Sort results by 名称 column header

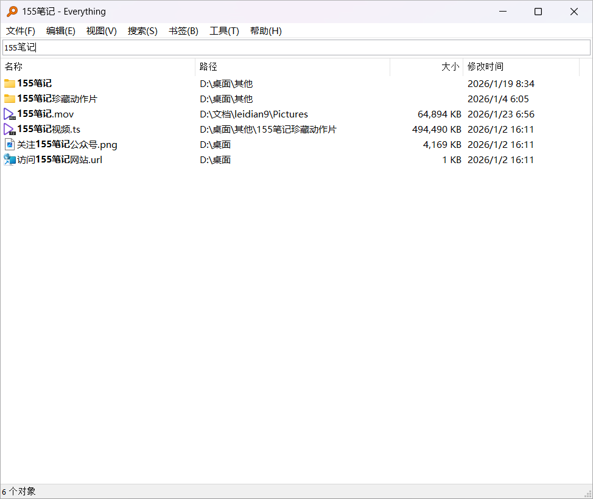click(x=97, y=67)
